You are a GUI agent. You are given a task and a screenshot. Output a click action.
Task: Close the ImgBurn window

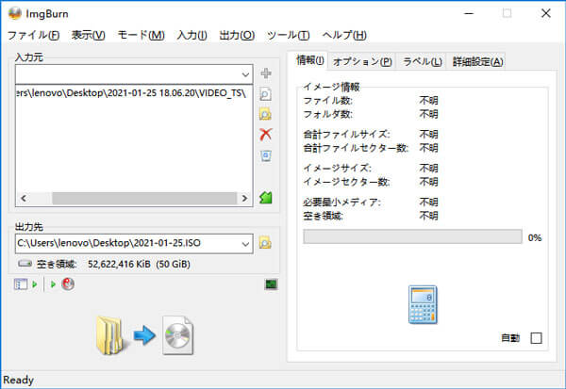546,13
